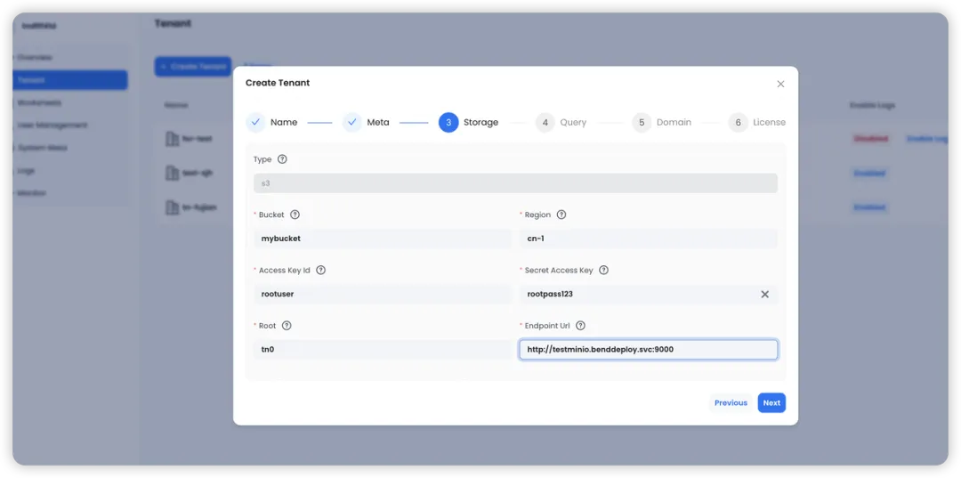Go back to the Meta step
Image resolution: width=961 pixels, height=478 pixels.
click(352, 123)
